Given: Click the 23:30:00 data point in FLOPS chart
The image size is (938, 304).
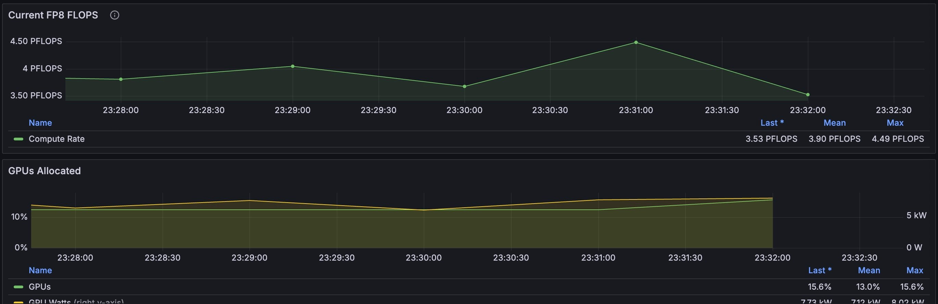Looking at the screenshot, I should point(464,86).
